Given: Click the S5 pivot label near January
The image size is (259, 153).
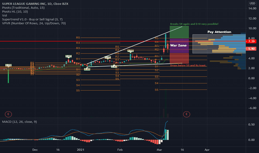Looking at the screenshot, I should 78,90.
